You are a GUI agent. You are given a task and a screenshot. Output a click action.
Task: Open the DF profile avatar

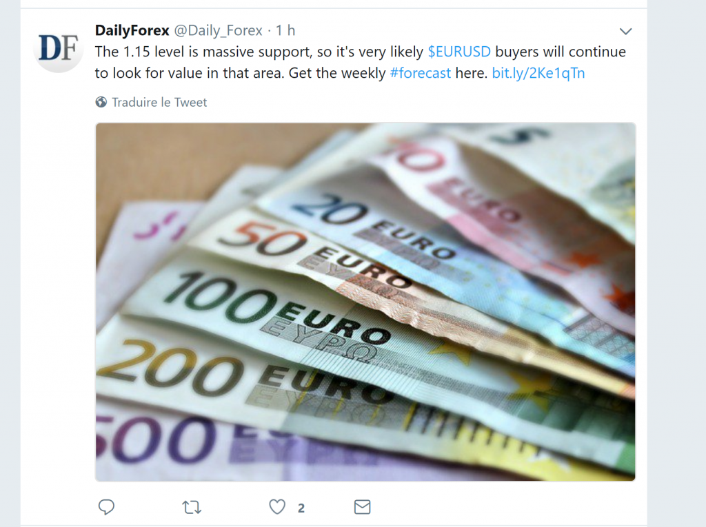click(59, 48)
